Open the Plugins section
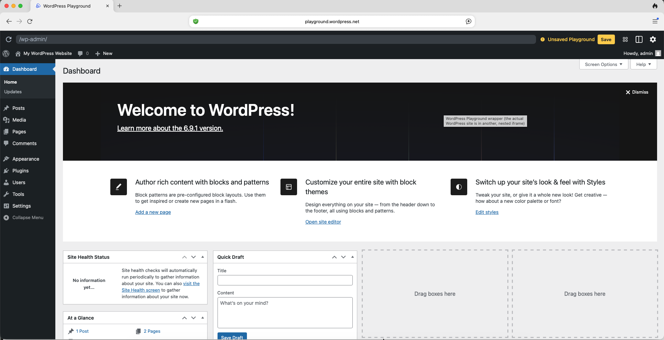The width and height of the screenshot is (664, 340). coord(19,170)
